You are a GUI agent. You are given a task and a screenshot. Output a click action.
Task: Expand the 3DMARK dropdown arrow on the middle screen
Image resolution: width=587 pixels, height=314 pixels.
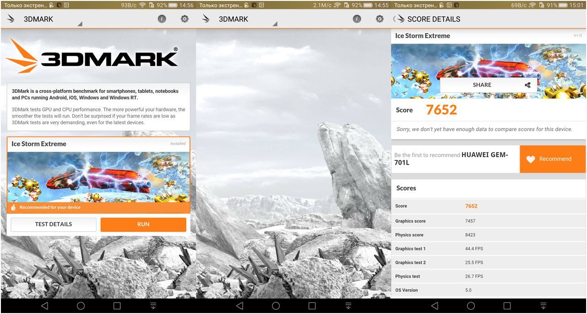pos(275,24)
